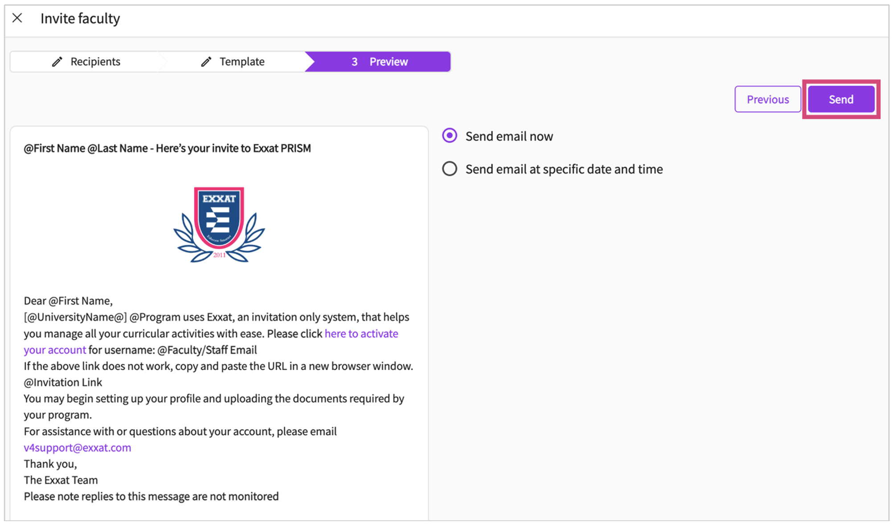Click the Invite faculty title text
The height and width of the screenshot is (526, 894).
pyautogui.click(x=80, y=19)
